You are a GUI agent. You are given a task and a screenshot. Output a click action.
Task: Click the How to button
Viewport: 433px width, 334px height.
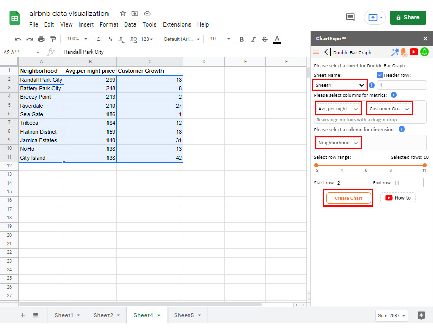[x=398, y=198]
